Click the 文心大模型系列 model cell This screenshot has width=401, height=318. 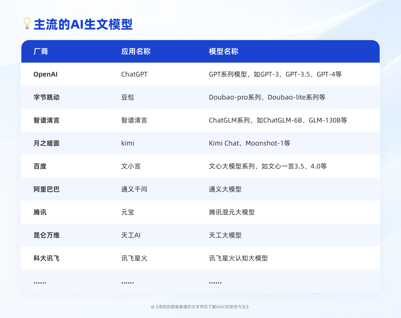pos(268,166)
